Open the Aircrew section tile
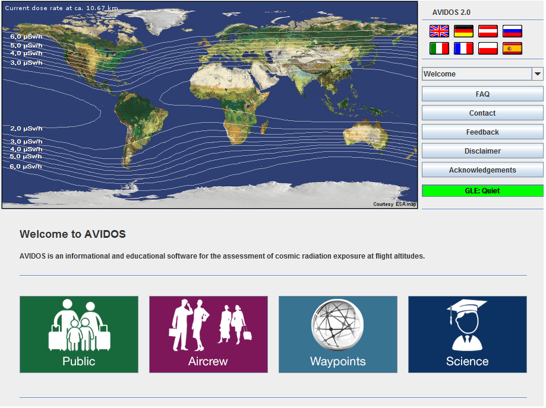546x408 pixels. pyautogui.click(x=209, y=334)
